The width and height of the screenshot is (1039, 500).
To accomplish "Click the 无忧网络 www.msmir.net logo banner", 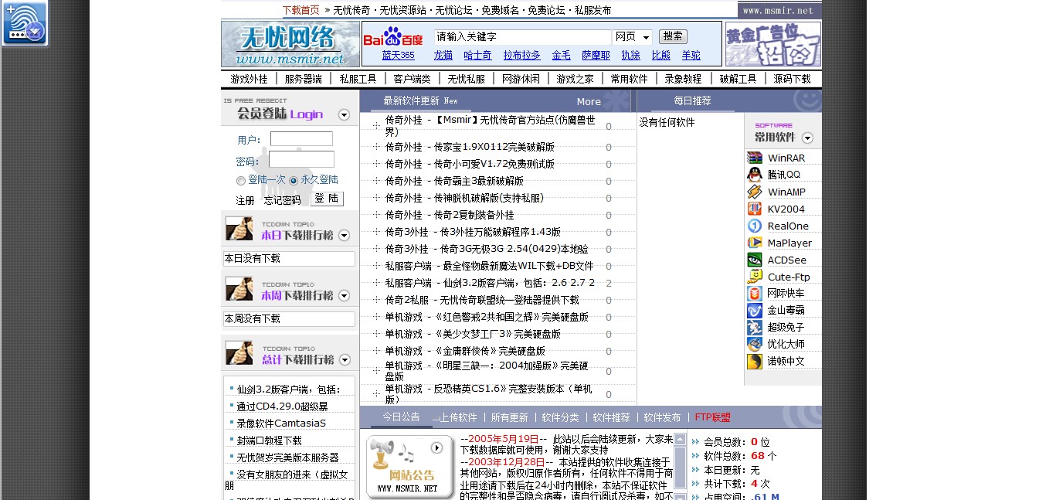I will [290, 44].
